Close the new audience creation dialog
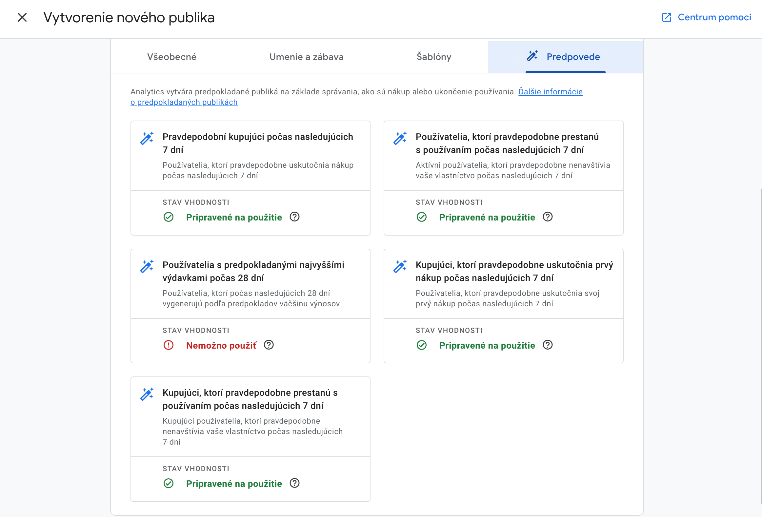 22,17
